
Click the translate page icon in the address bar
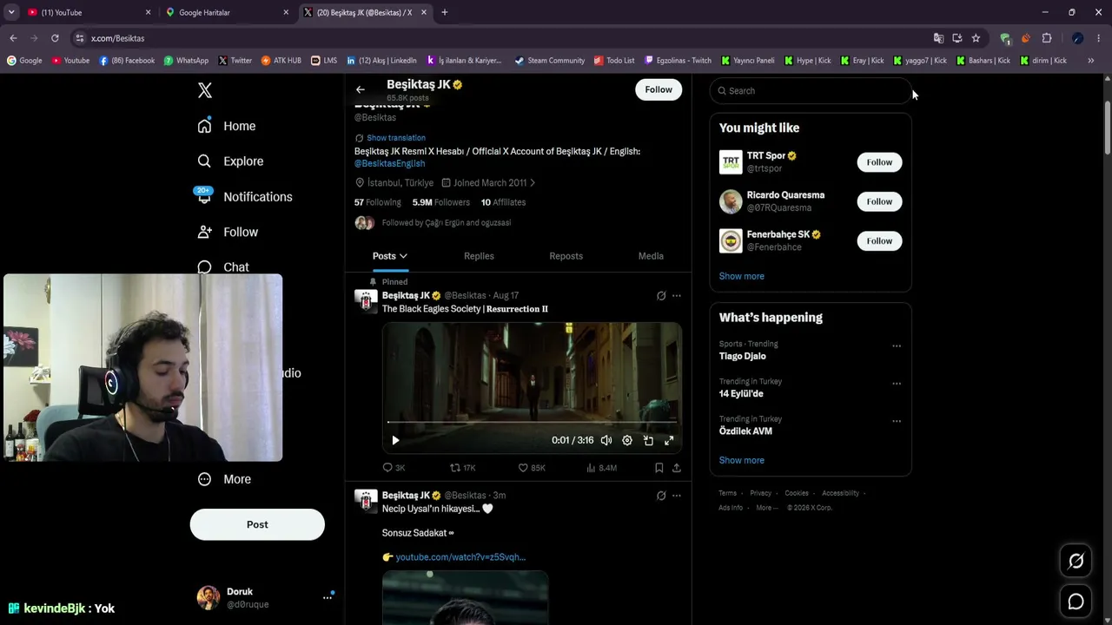tap(938, 38)
